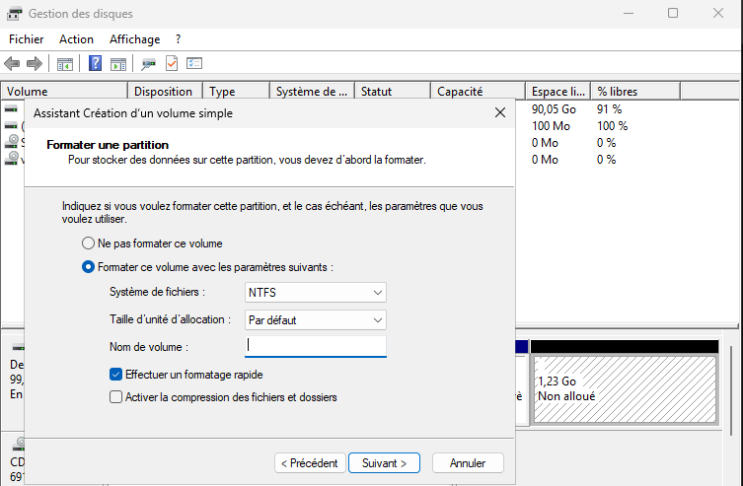Image resolution: width=743 pixels, height=486 pixels.
Task: Click the back arrow toolbar icon
Action: 12,64
